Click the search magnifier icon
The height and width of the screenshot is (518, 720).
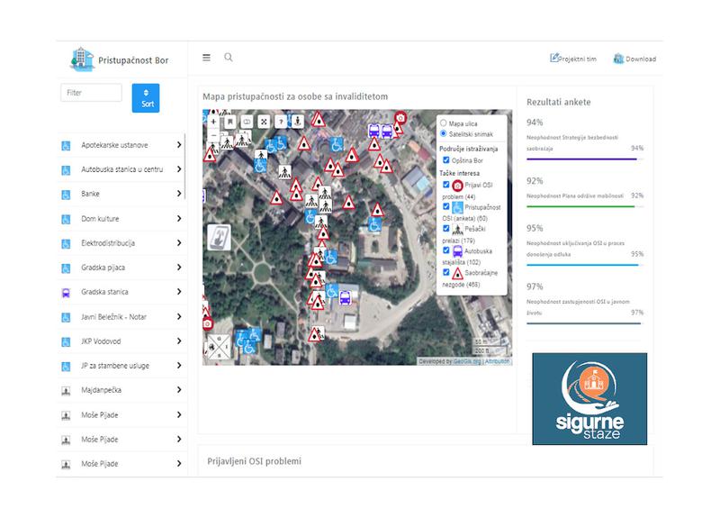point(229,58)
